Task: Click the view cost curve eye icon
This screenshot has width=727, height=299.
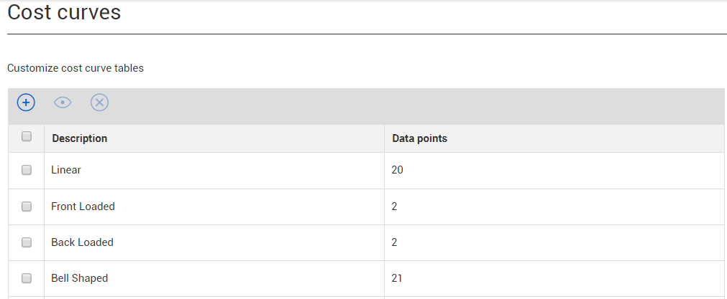Action: [63, 103]
